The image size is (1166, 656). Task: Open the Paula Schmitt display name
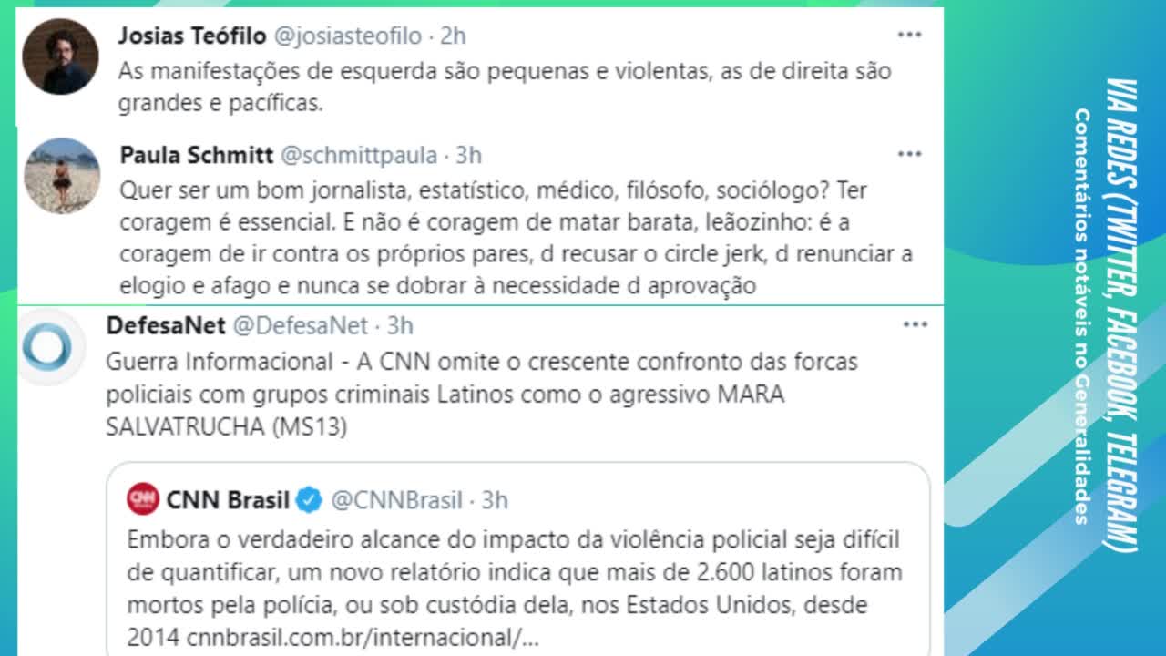coord(196,155)
